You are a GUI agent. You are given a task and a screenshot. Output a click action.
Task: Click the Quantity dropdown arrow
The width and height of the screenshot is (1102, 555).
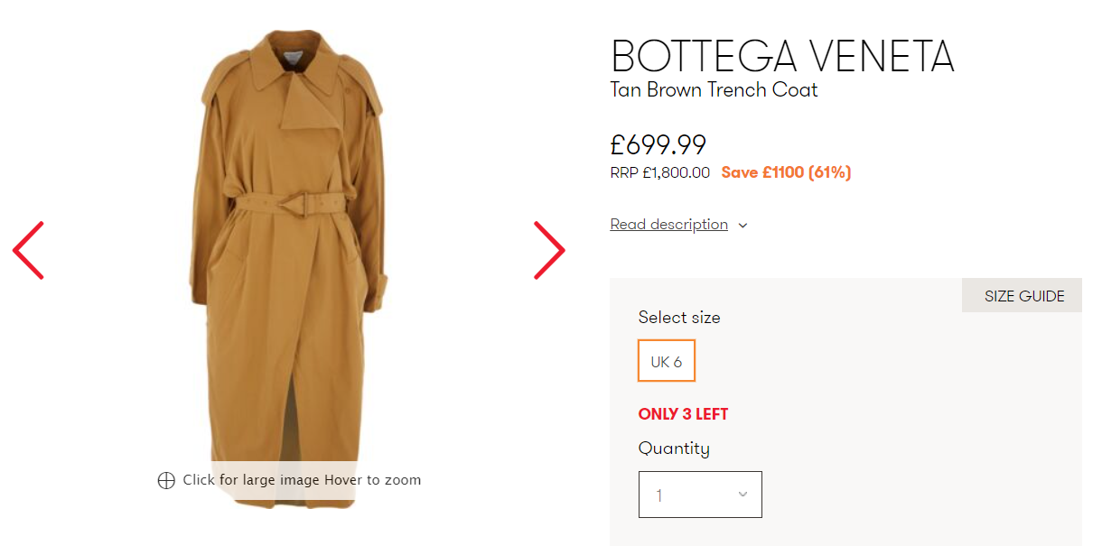742,495
